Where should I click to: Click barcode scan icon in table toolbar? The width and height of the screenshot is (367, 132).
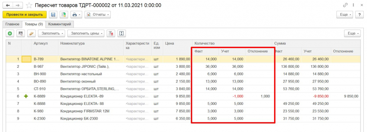pos(20,33)
